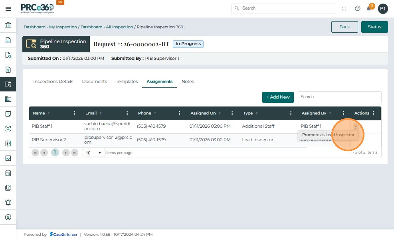
Task: Select the Assignments tab
Action: pos(160,81)
